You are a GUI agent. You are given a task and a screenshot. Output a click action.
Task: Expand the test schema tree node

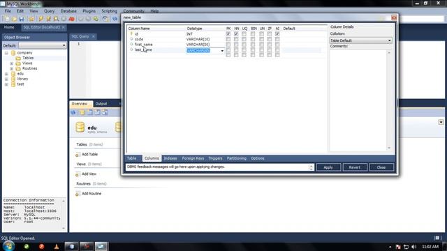tap(6, 84)
